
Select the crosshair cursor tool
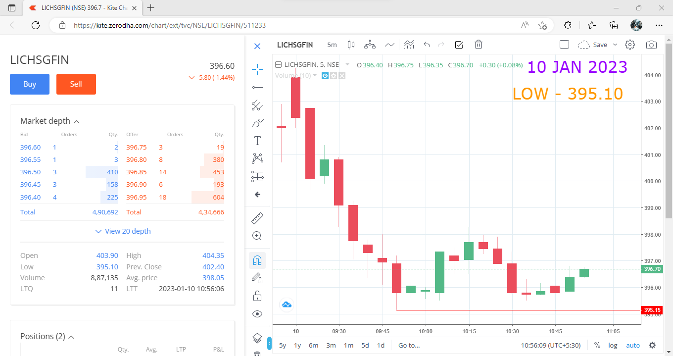257,69
